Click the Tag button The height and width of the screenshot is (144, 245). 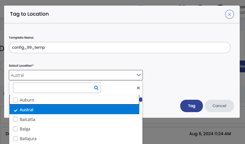(191, 106)
